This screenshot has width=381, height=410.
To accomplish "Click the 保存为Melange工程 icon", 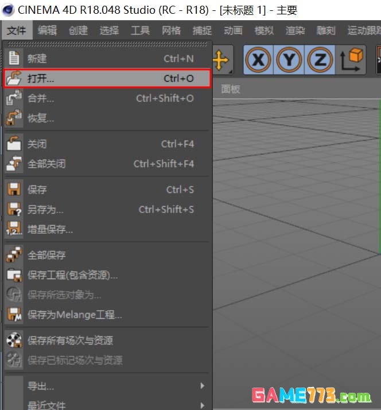I will click(x=14, y=314).
